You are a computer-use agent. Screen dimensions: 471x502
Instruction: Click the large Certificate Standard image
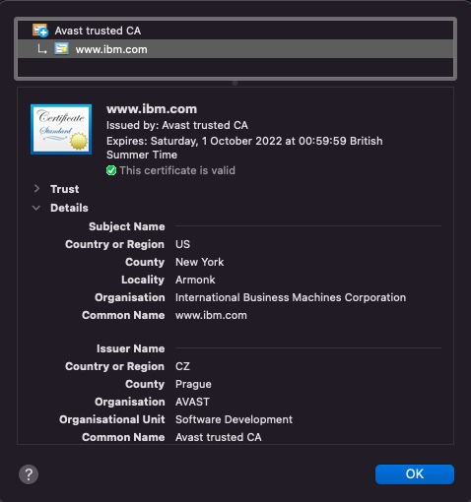pos(61,129)
